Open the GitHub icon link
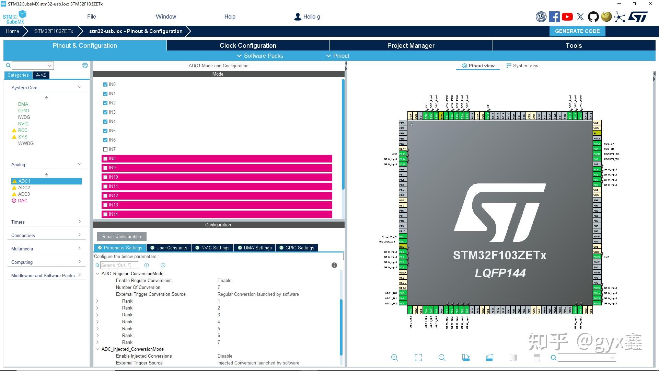Screen dimensions: 659x371 coord(593,17)
